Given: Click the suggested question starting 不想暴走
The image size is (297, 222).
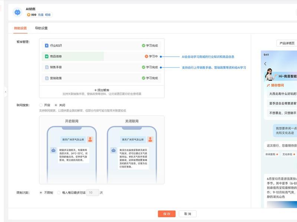Looking at the screenshot, I should point(282,113).
